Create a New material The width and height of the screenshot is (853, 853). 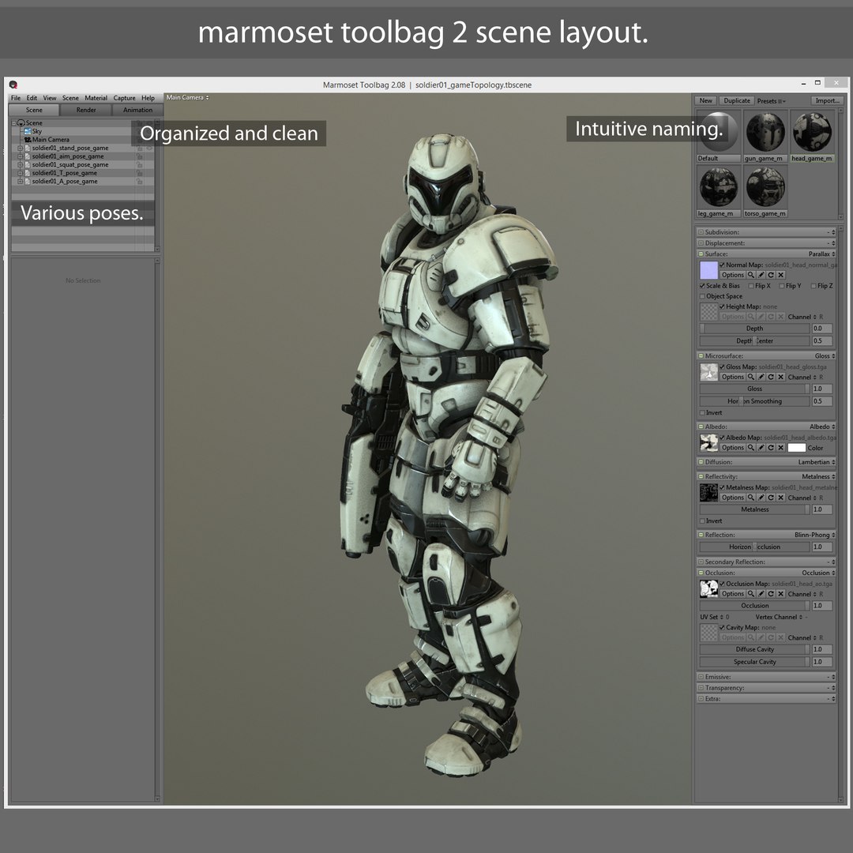coord(705,100)
